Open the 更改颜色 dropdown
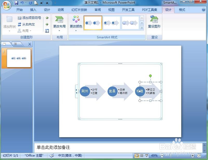Image resolution: width=208 pixels, height=160 pixels. click(x=76, y=24)
